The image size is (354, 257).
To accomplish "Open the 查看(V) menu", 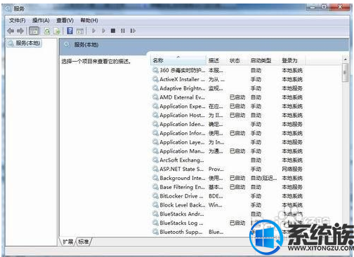I will coord(65,20).
